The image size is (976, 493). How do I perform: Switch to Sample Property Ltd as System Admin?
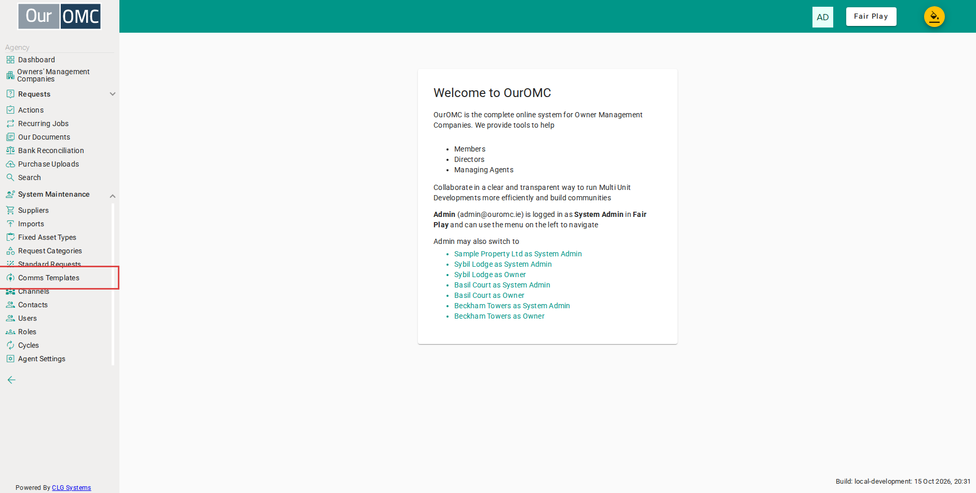pos(518,254)
